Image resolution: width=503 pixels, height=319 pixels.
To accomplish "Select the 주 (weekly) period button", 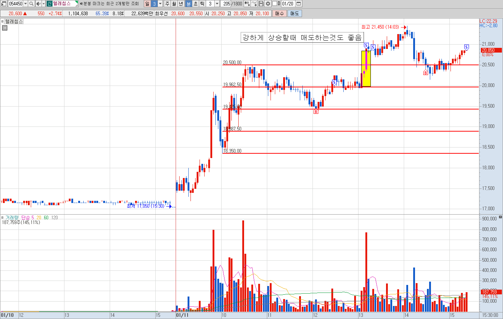I will [167, 4].
